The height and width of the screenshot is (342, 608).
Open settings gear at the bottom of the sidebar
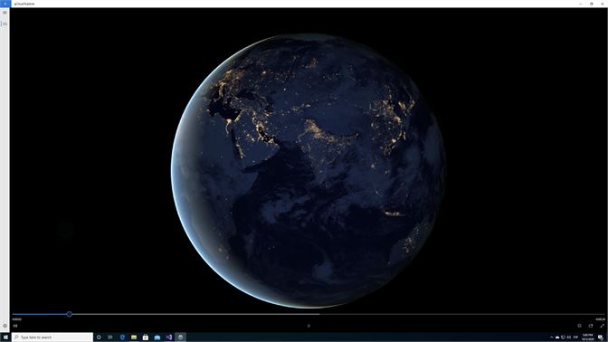[5, 326]
